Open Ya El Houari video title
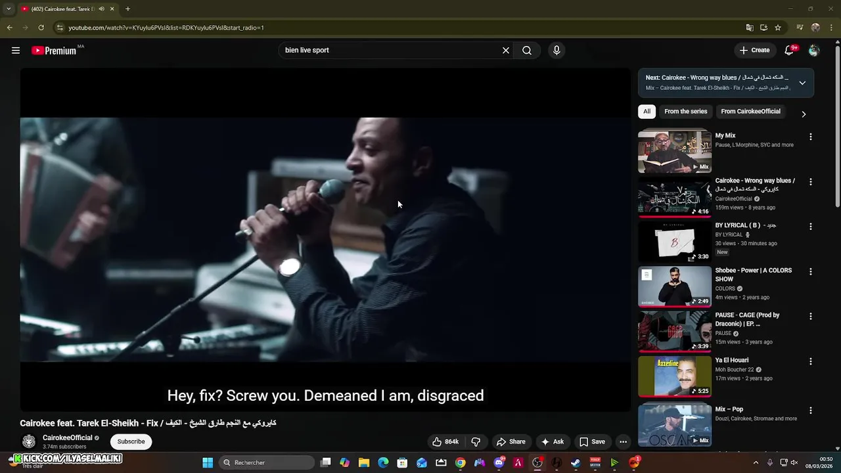This screenshot has width=841, height=473. [731, 360]
